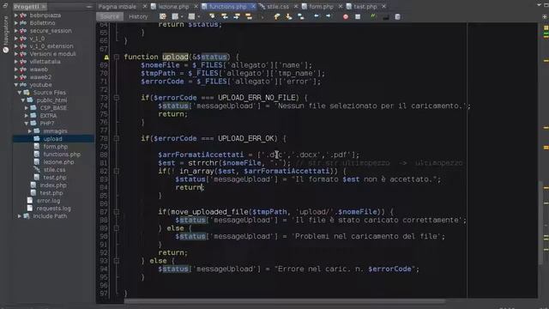
Task: Click the Source view button
Action: [110, 16]
